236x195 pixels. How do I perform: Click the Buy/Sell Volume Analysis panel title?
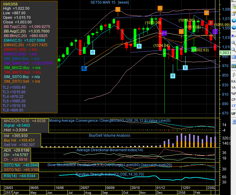[109, 135]
